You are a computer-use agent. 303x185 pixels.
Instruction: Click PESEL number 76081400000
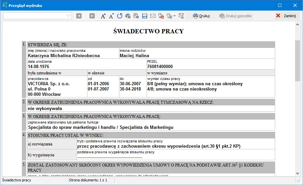pos(160,67)
